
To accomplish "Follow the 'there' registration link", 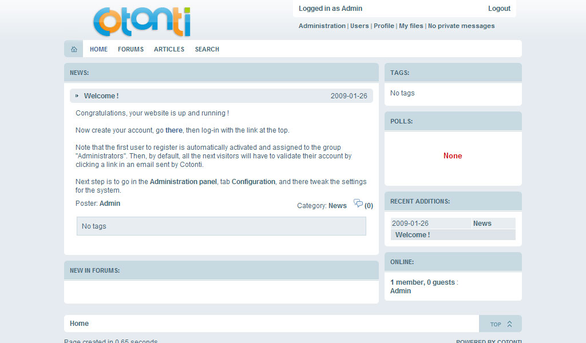I will tap(173, 130).
